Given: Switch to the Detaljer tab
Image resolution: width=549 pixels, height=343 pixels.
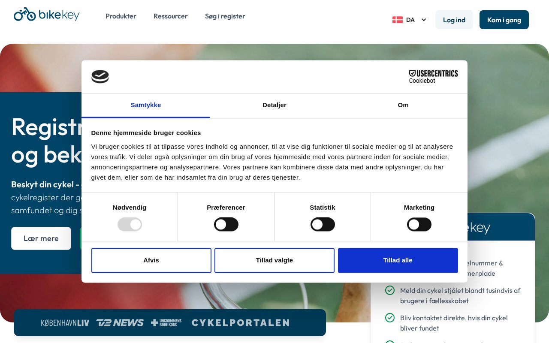Looking at the screenshot, I should click(274, 105).
